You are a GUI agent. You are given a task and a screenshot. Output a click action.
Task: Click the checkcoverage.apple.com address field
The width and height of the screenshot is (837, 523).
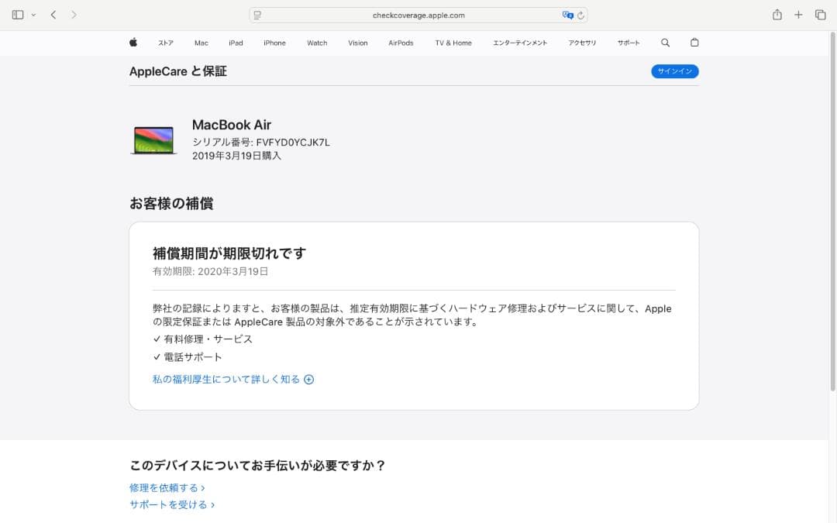(x=418, y=15)
